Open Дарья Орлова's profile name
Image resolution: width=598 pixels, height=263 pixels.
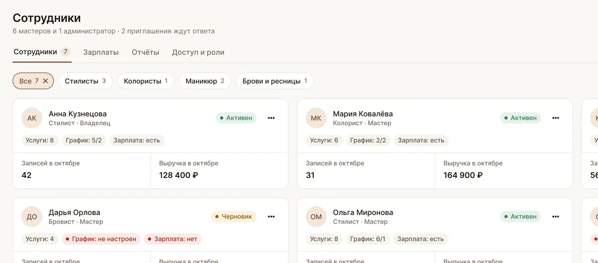74,212
